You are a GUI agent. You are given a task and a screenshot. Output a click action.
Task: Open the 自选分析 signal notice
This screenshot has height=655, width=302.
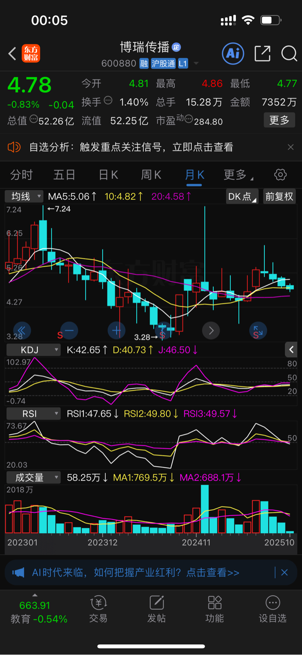click(131, 147)
